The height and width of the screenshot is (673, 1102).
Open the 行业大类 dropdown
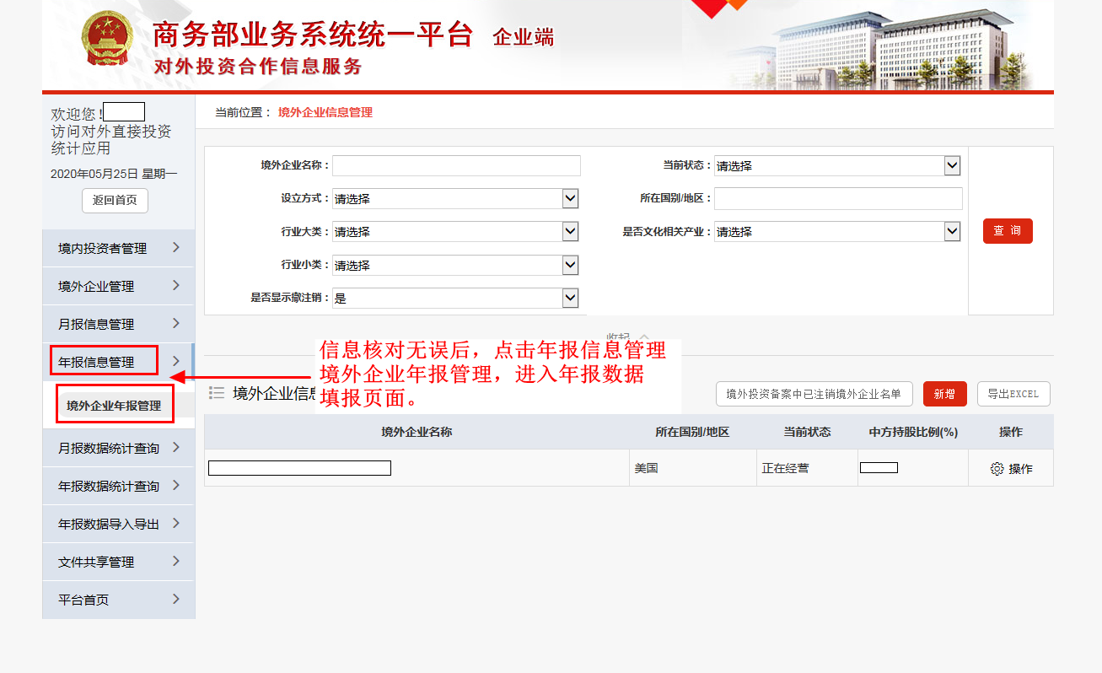pyautogui.click(x=570, y=232)
